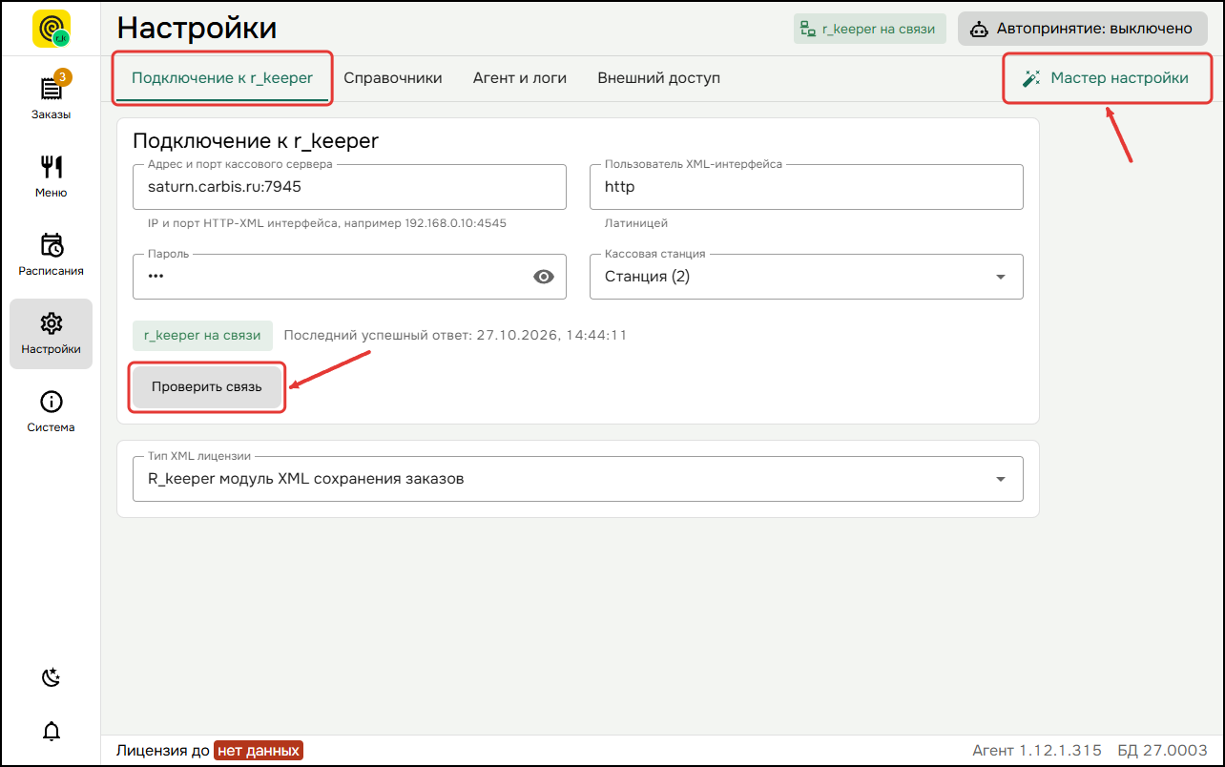Open the Внешний доступ tab
The image size is (1225, 767).
pos(658,78)
